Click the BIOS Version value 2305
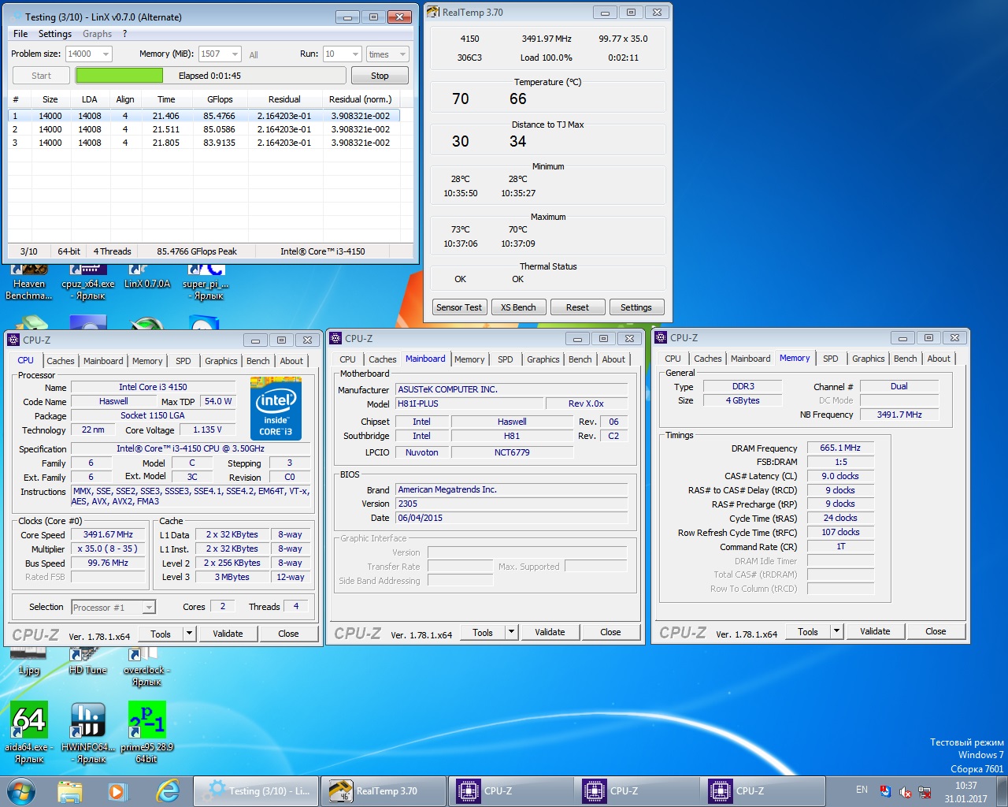This screenshot has width=1008, height=807. [x=512, y=504]
